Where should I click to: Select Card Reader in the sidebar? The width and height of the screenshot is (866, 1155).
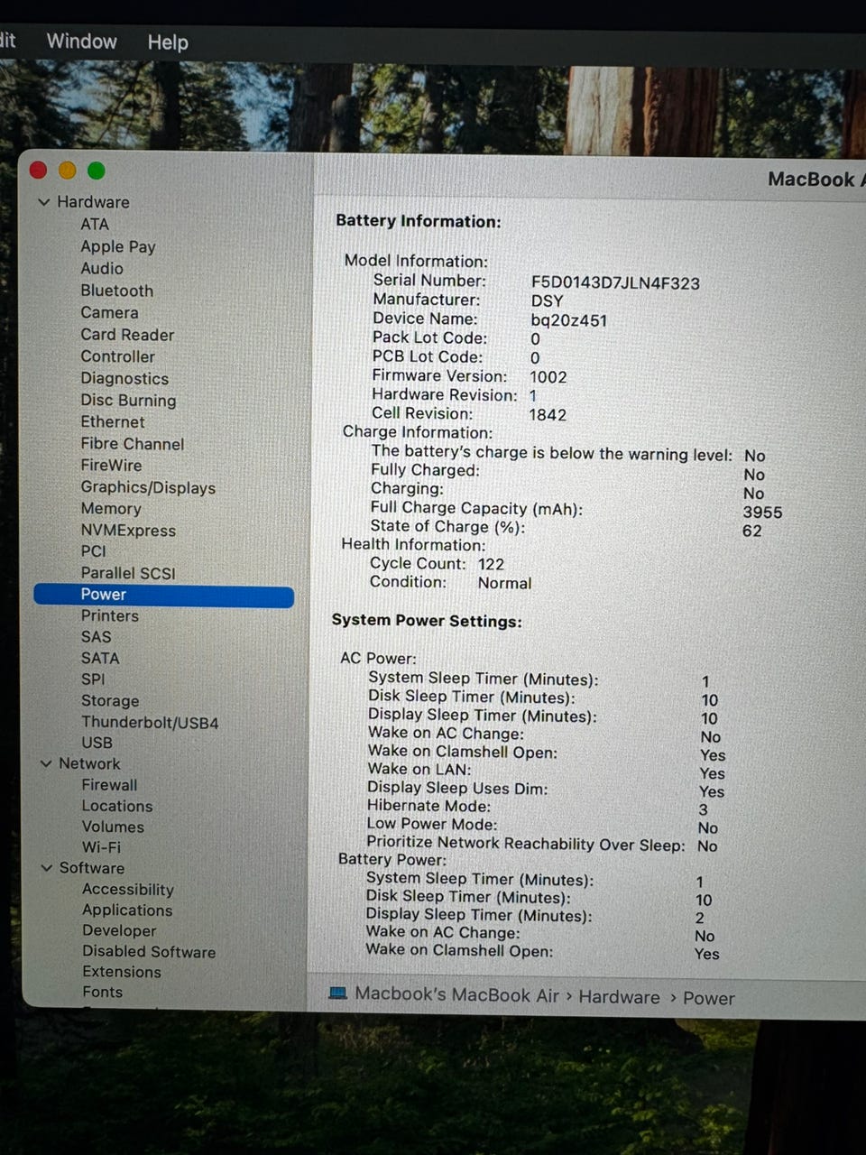pos(127,335)
